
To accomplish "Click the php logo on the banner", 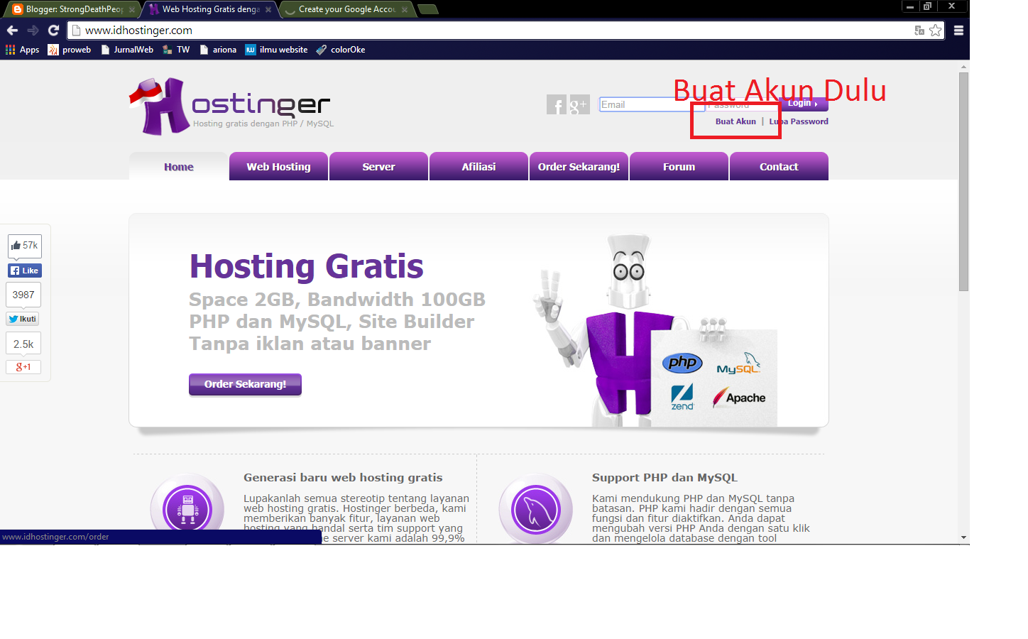I will (x=682, y=363).
